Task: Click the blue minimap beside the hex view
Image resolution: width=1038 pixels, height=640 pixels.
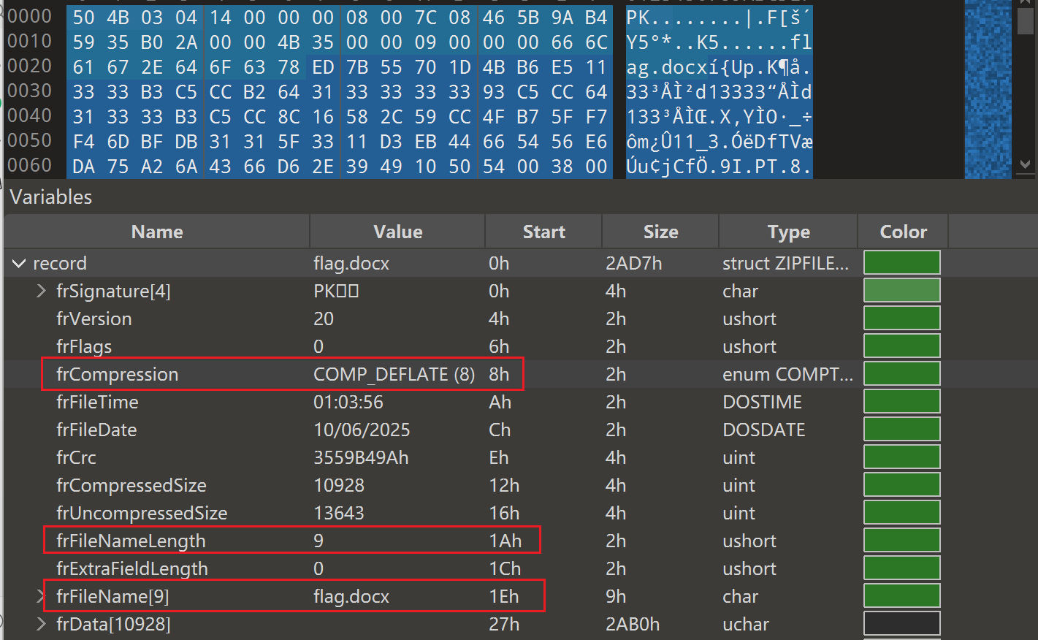Action: (x=987, y=88)
